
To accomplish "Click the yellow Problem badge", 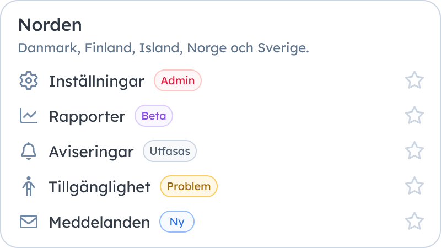I will (189, 186).
